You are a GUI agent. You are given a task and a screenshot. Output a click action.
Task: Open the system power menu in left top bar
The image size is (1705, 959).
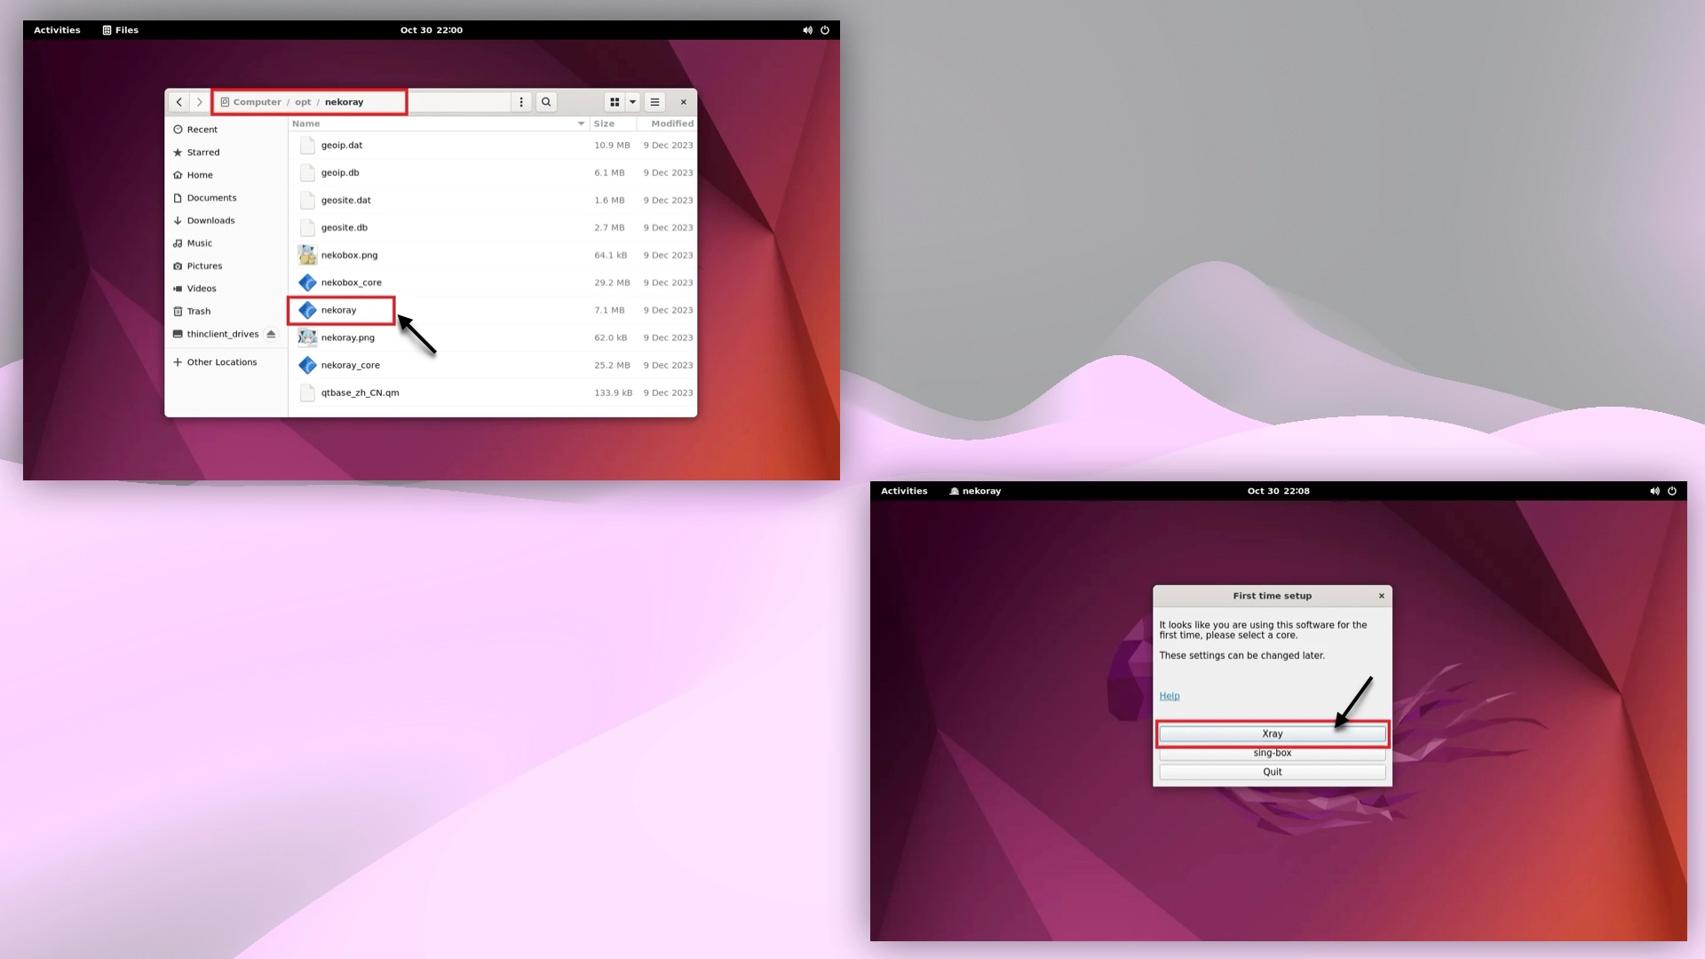(x=825, y=30)
